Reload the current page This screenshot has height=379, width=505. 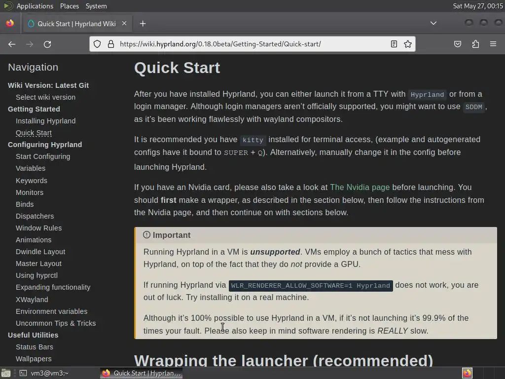tap(47, 44)
